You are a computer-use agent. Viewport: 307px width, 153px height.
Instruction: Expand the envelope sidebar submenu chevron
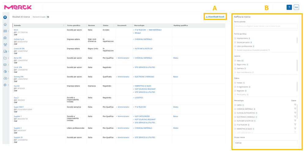tap(8, 65)
